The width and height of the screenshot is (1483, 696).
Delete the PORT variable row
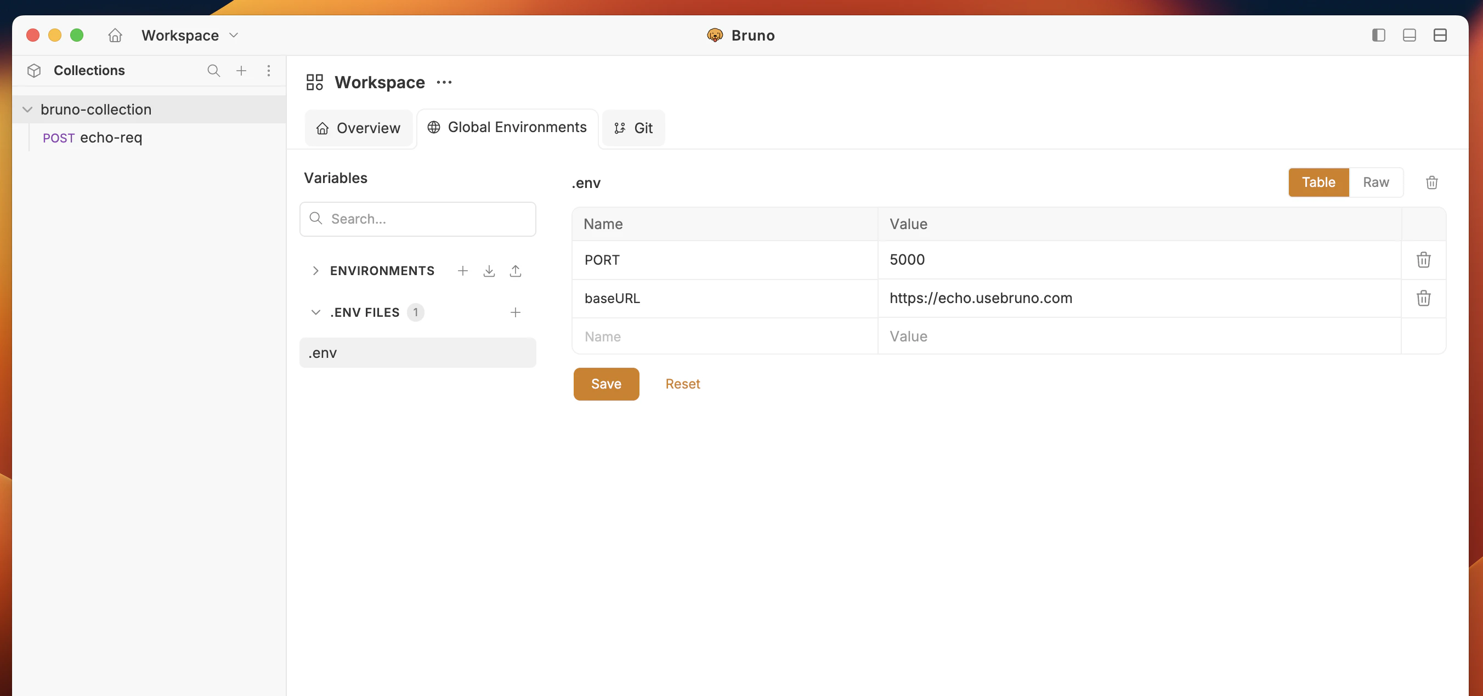click(x=1423, y=260)
